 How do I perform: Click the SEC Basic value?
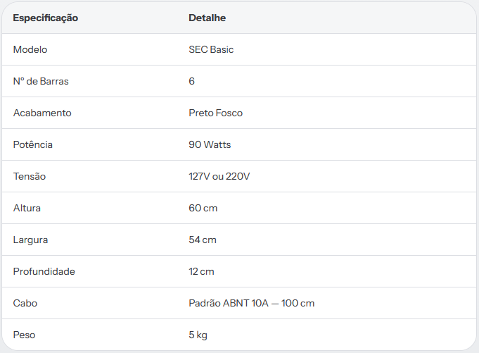pyautogui.click(x=211, y=49)
